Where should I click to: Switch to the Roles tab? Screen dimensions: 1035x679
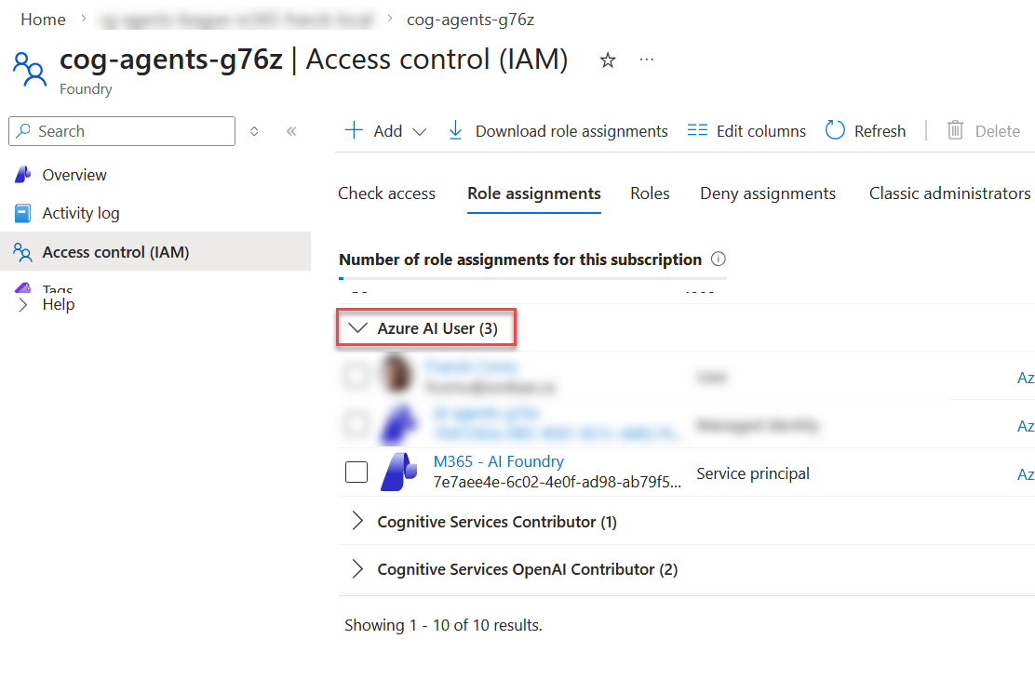650,193
